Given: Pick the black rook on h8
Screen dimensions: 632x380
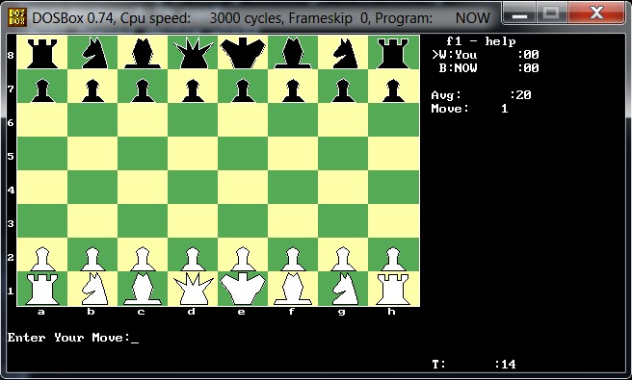Looking at the screenshot, I should tap(393, 52).
